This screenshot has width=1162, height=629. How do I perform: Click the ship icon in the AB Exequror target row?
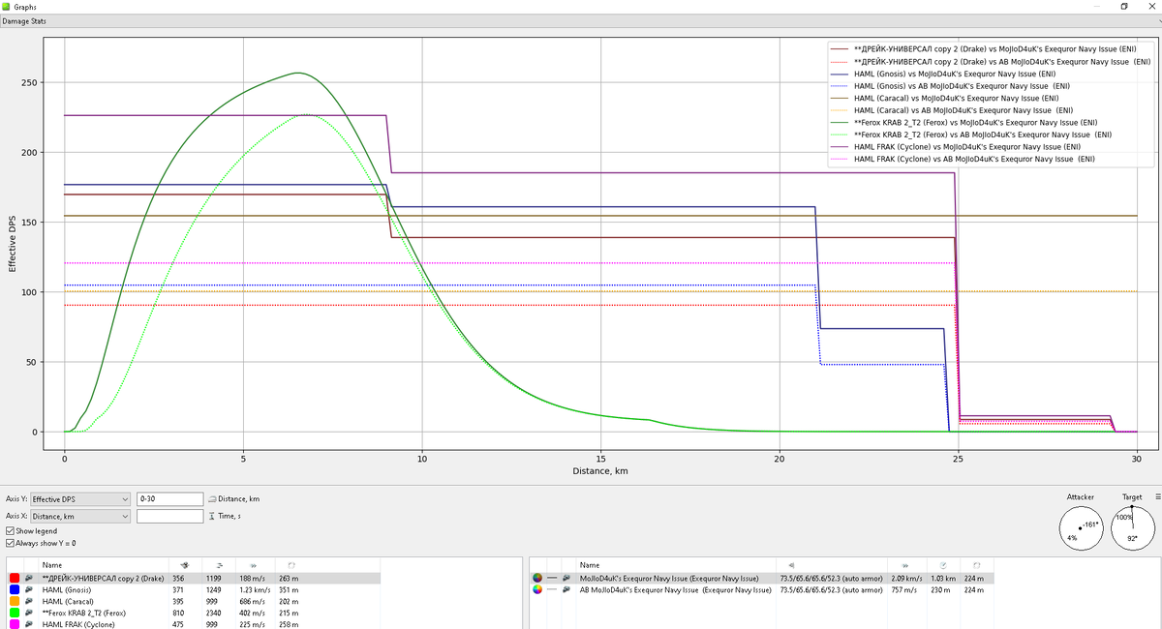pos(567,589)
